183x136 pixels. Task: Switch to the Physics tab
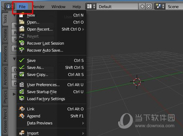click(5, 97)
